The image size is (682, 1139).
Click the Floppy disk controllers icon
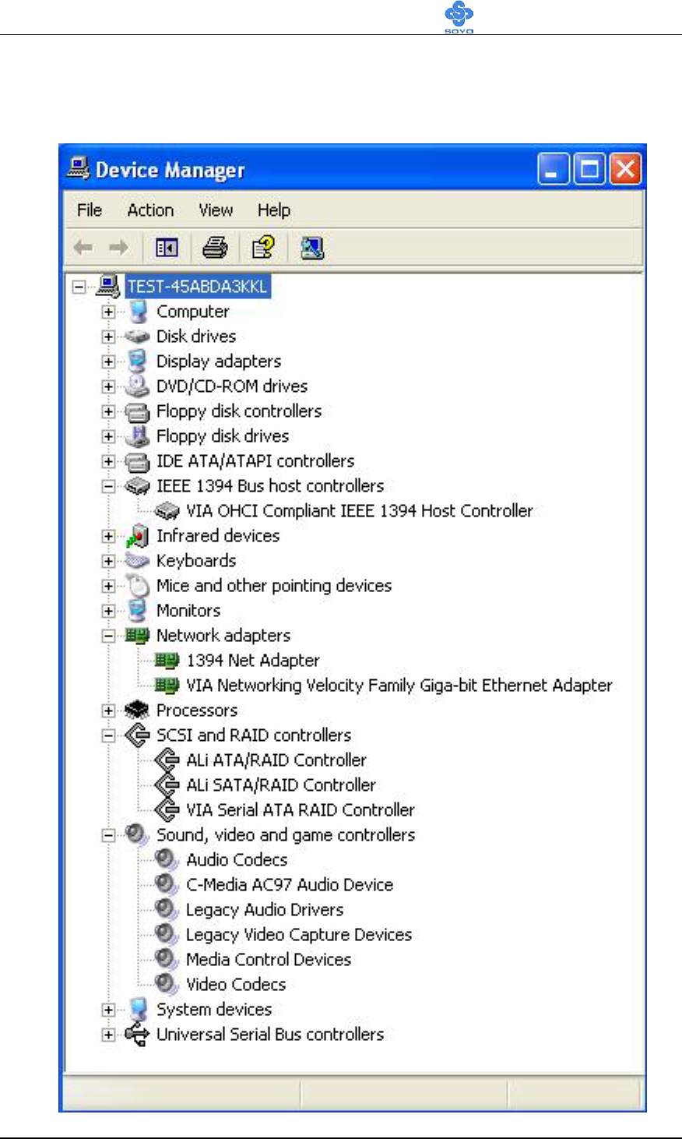tap(137, 411)
